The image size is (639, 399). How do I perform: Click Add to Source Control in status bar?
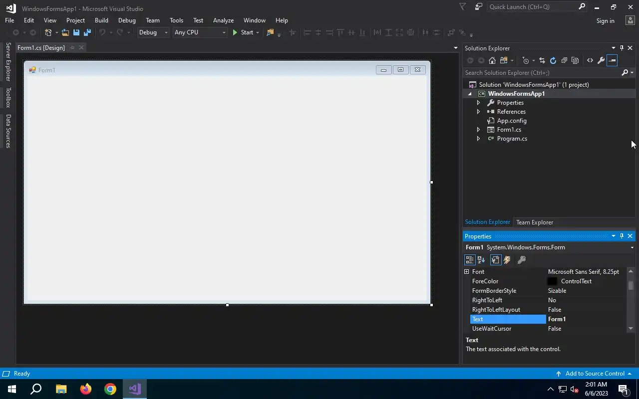(x=594, y=374)
